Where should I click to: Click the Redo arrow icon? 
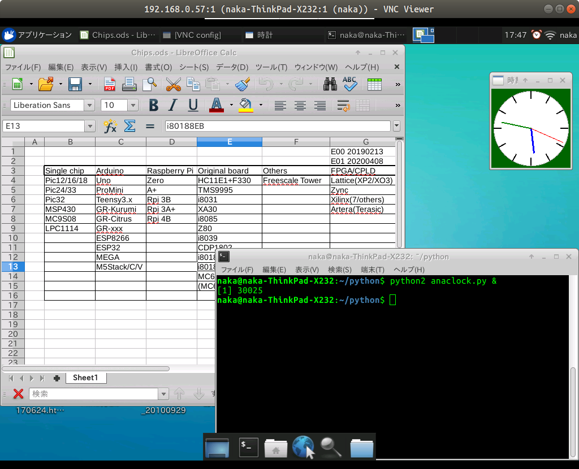pyautogui.click(x=296, y=84)
